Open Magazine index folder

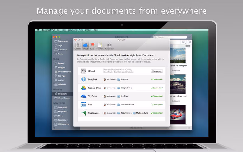tap(60, 112)
